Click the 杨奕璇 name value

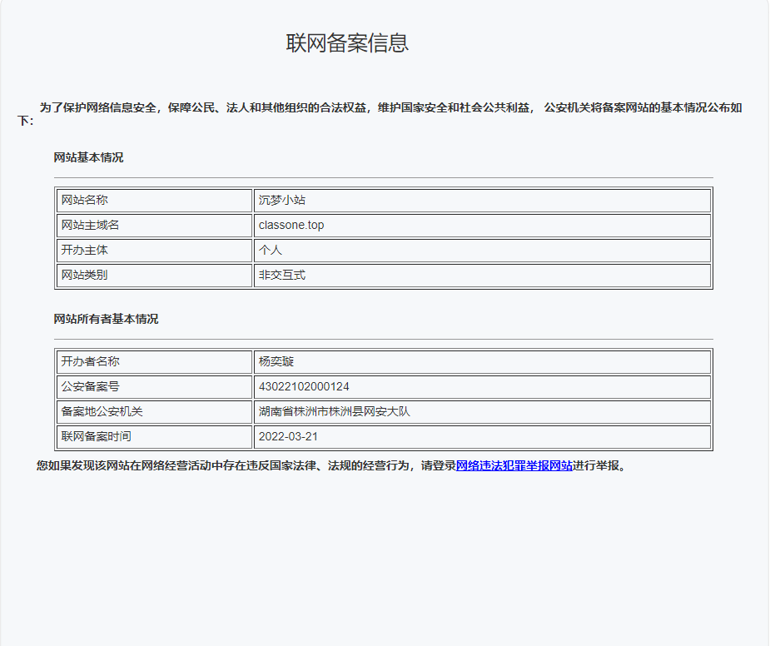point(276,362)
